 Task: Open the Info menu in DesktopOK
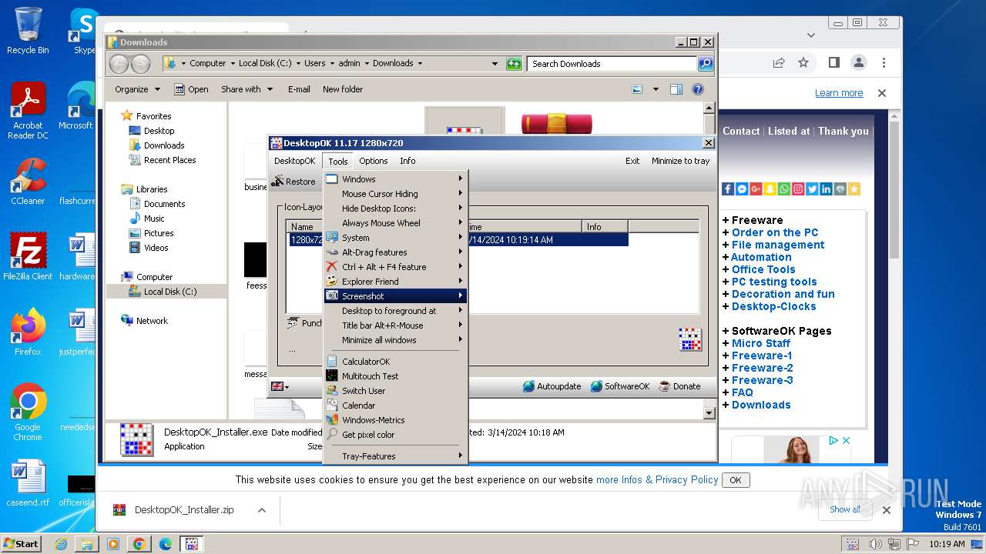click(x=407, y=161)
